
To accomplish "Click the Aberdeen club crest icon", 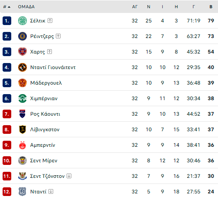I will (x=22, y=145).
